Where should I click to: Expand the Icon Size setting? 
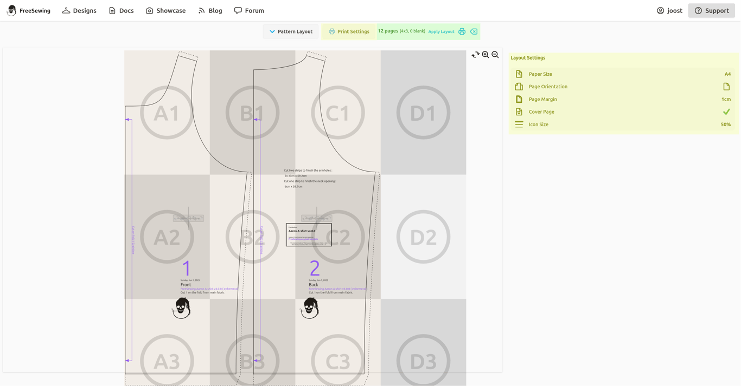623,125
